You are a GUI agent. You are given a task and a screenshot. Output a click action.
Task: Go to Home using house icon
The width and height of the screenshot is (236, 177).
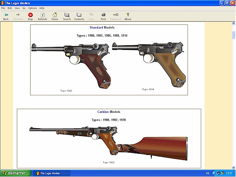55,15
